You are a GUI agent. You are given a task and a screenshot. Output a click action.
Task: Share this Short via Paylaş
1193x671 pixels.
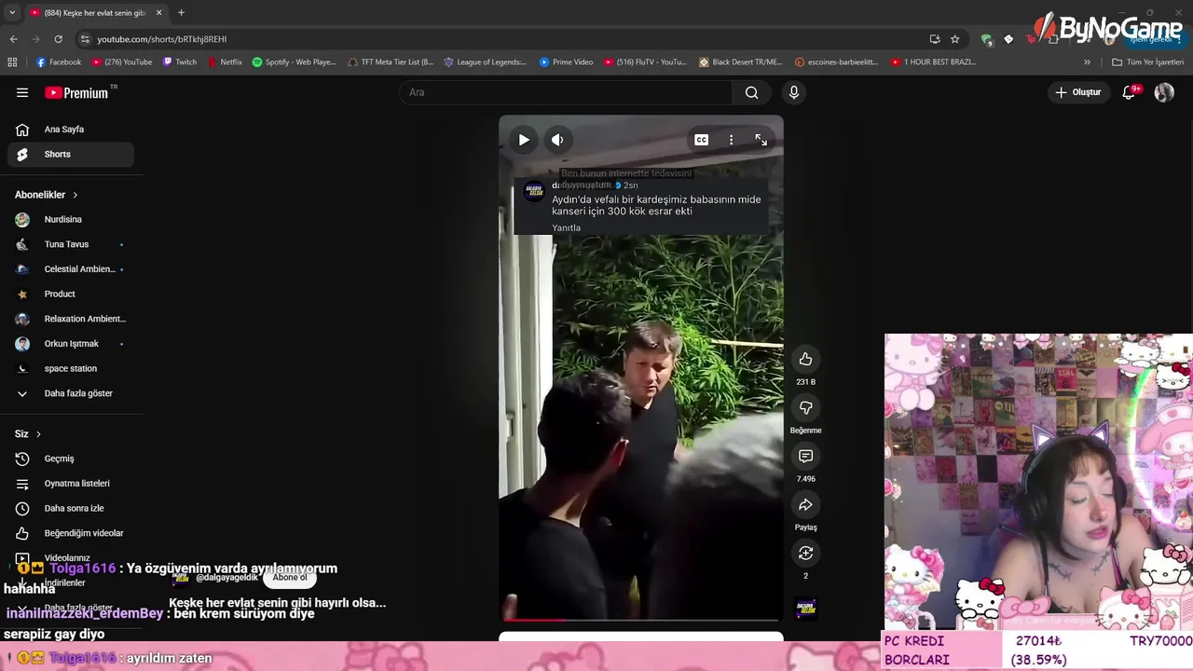click(x=805, y=505)
